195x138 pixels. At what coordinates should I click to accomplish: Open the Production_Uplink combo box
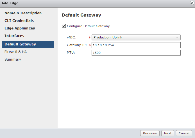[133, 38]
